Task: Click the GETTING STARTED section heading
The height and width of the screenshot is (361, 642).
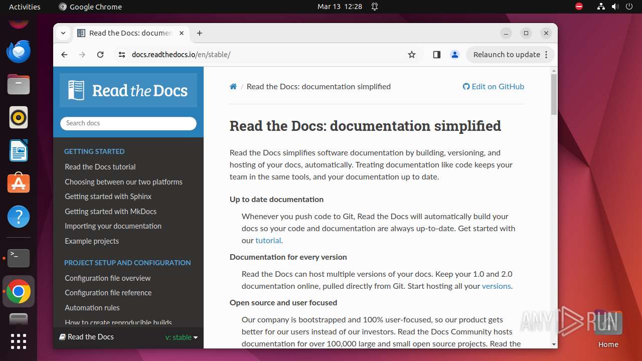Action: pyautogui.click(x=94, y=151)
